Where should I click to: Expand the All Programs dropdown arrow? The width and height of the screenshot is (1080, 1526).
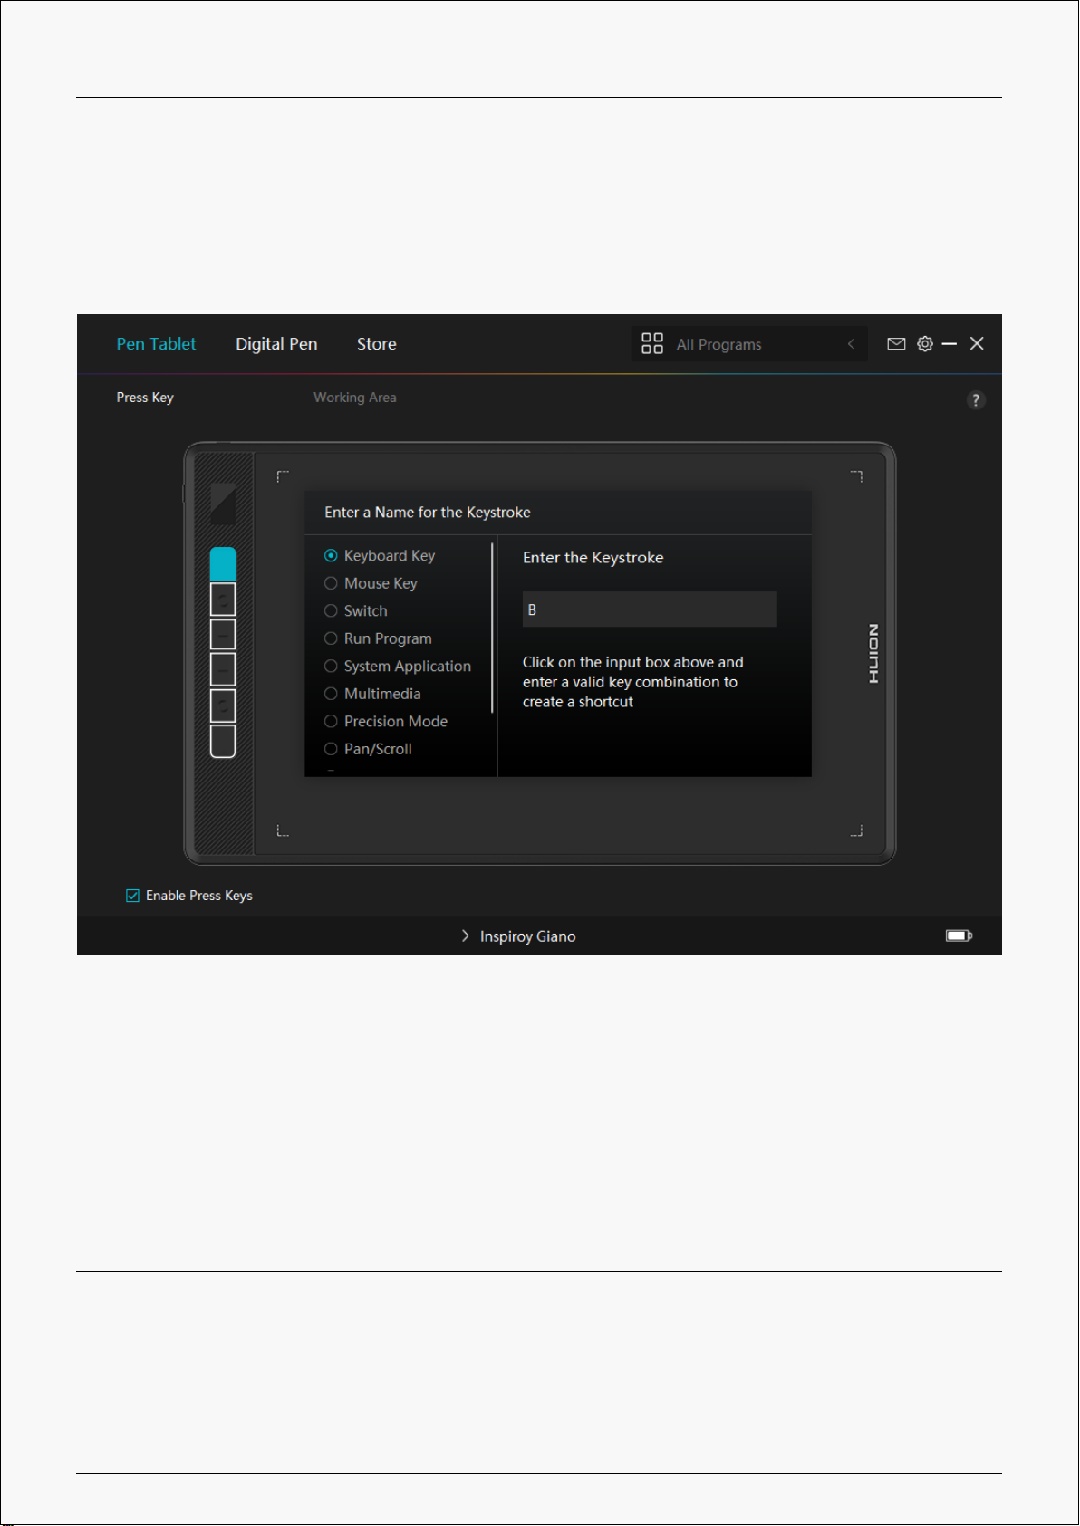851,344
